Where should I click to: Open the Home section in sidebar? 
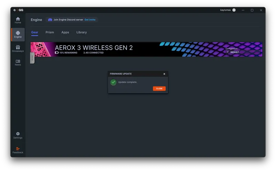coord(18,20)
